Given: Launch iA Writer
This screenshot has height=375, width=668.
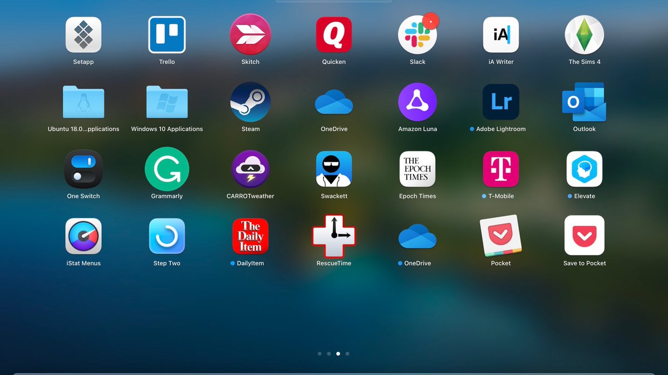Looking at the screenshot, I should pyautogui.click(x=501, y=34).
